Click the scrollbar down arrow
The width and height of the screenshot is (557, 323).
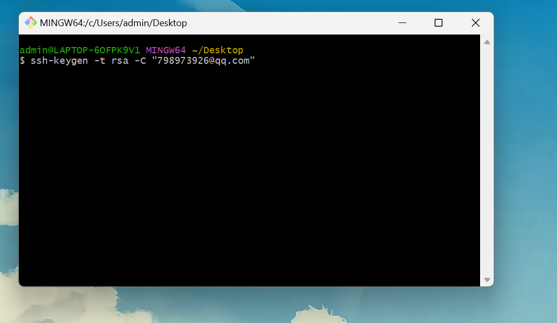tap(487, 280)
